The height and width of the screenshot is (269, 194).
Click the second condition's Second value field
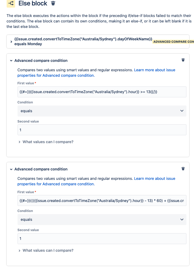pos(102,239)
